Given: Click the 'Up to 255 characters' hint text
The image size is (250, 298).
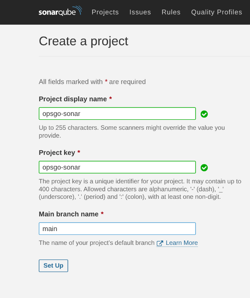Looking at the screenshot, I should pos(132,131).
